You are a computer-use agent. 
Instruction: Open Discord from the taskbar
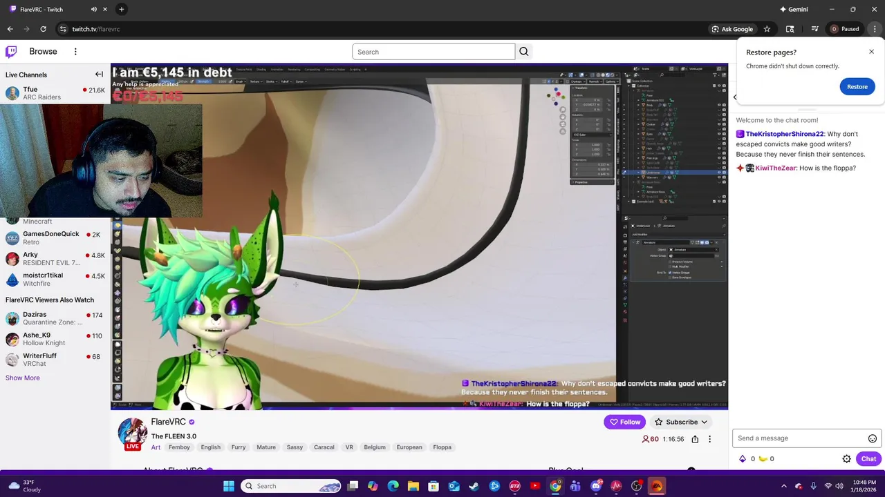(x=595, y=486)
